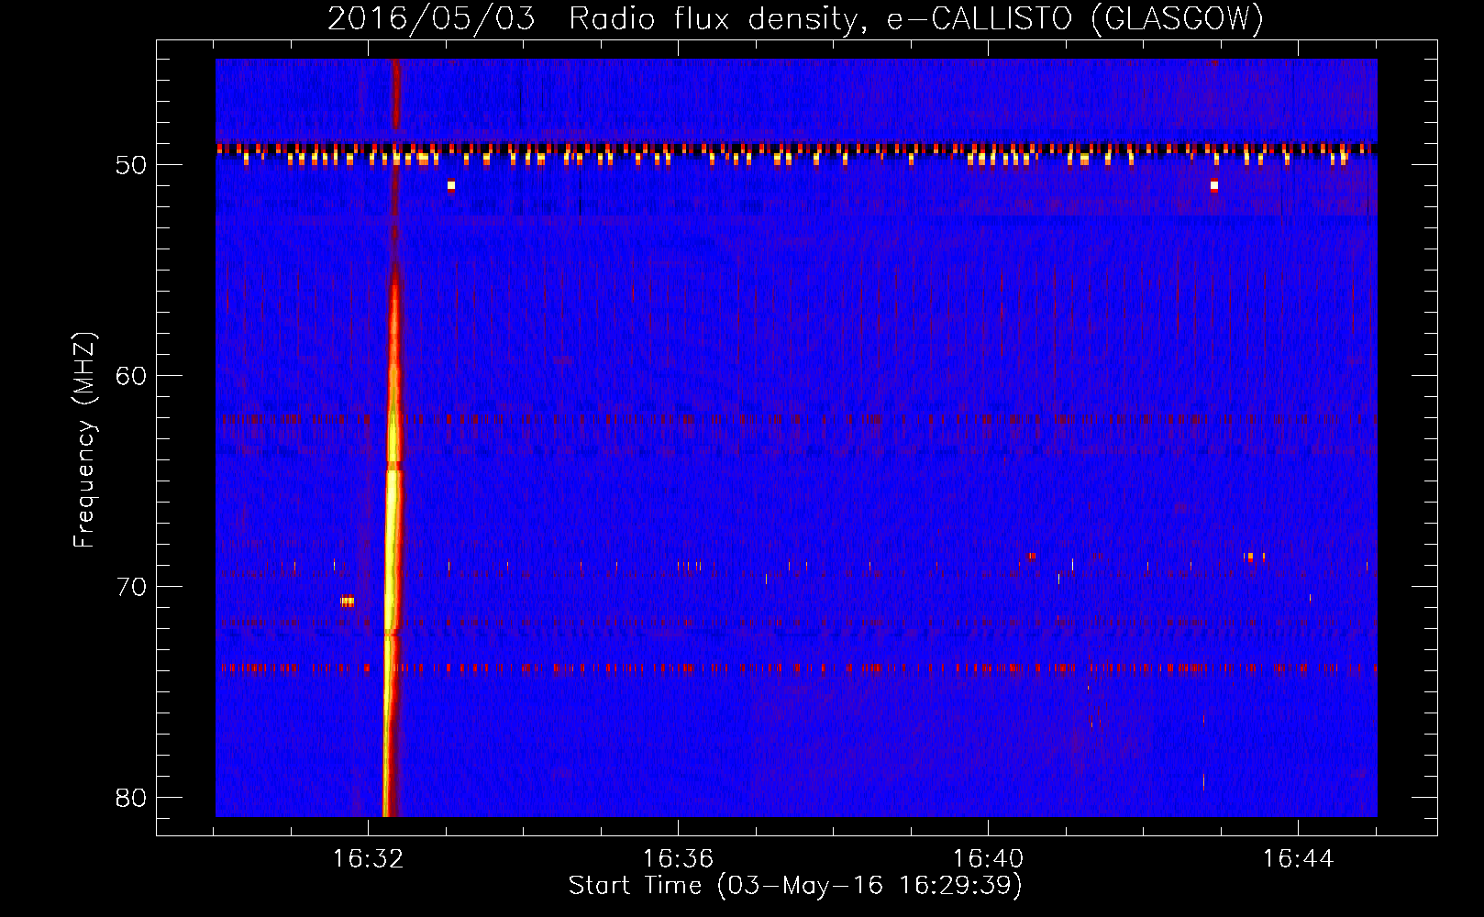
Task: Click the plot title '2016/05/03 Radio flux density'
Action: click(x=795, y=18)
